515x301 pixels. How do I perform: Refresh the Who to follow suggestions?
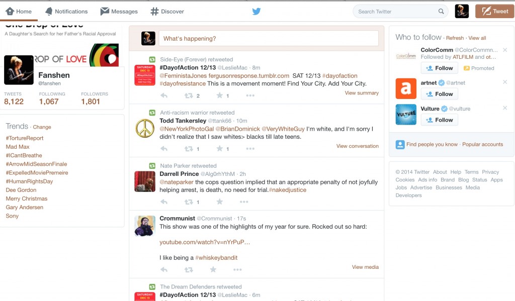click(455, 38)
